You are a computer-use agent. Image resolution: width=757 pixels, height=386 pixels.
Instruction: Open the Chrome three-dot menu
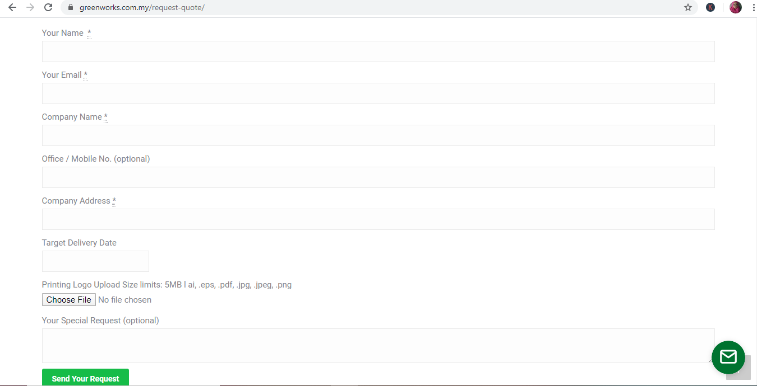point(753,7)
